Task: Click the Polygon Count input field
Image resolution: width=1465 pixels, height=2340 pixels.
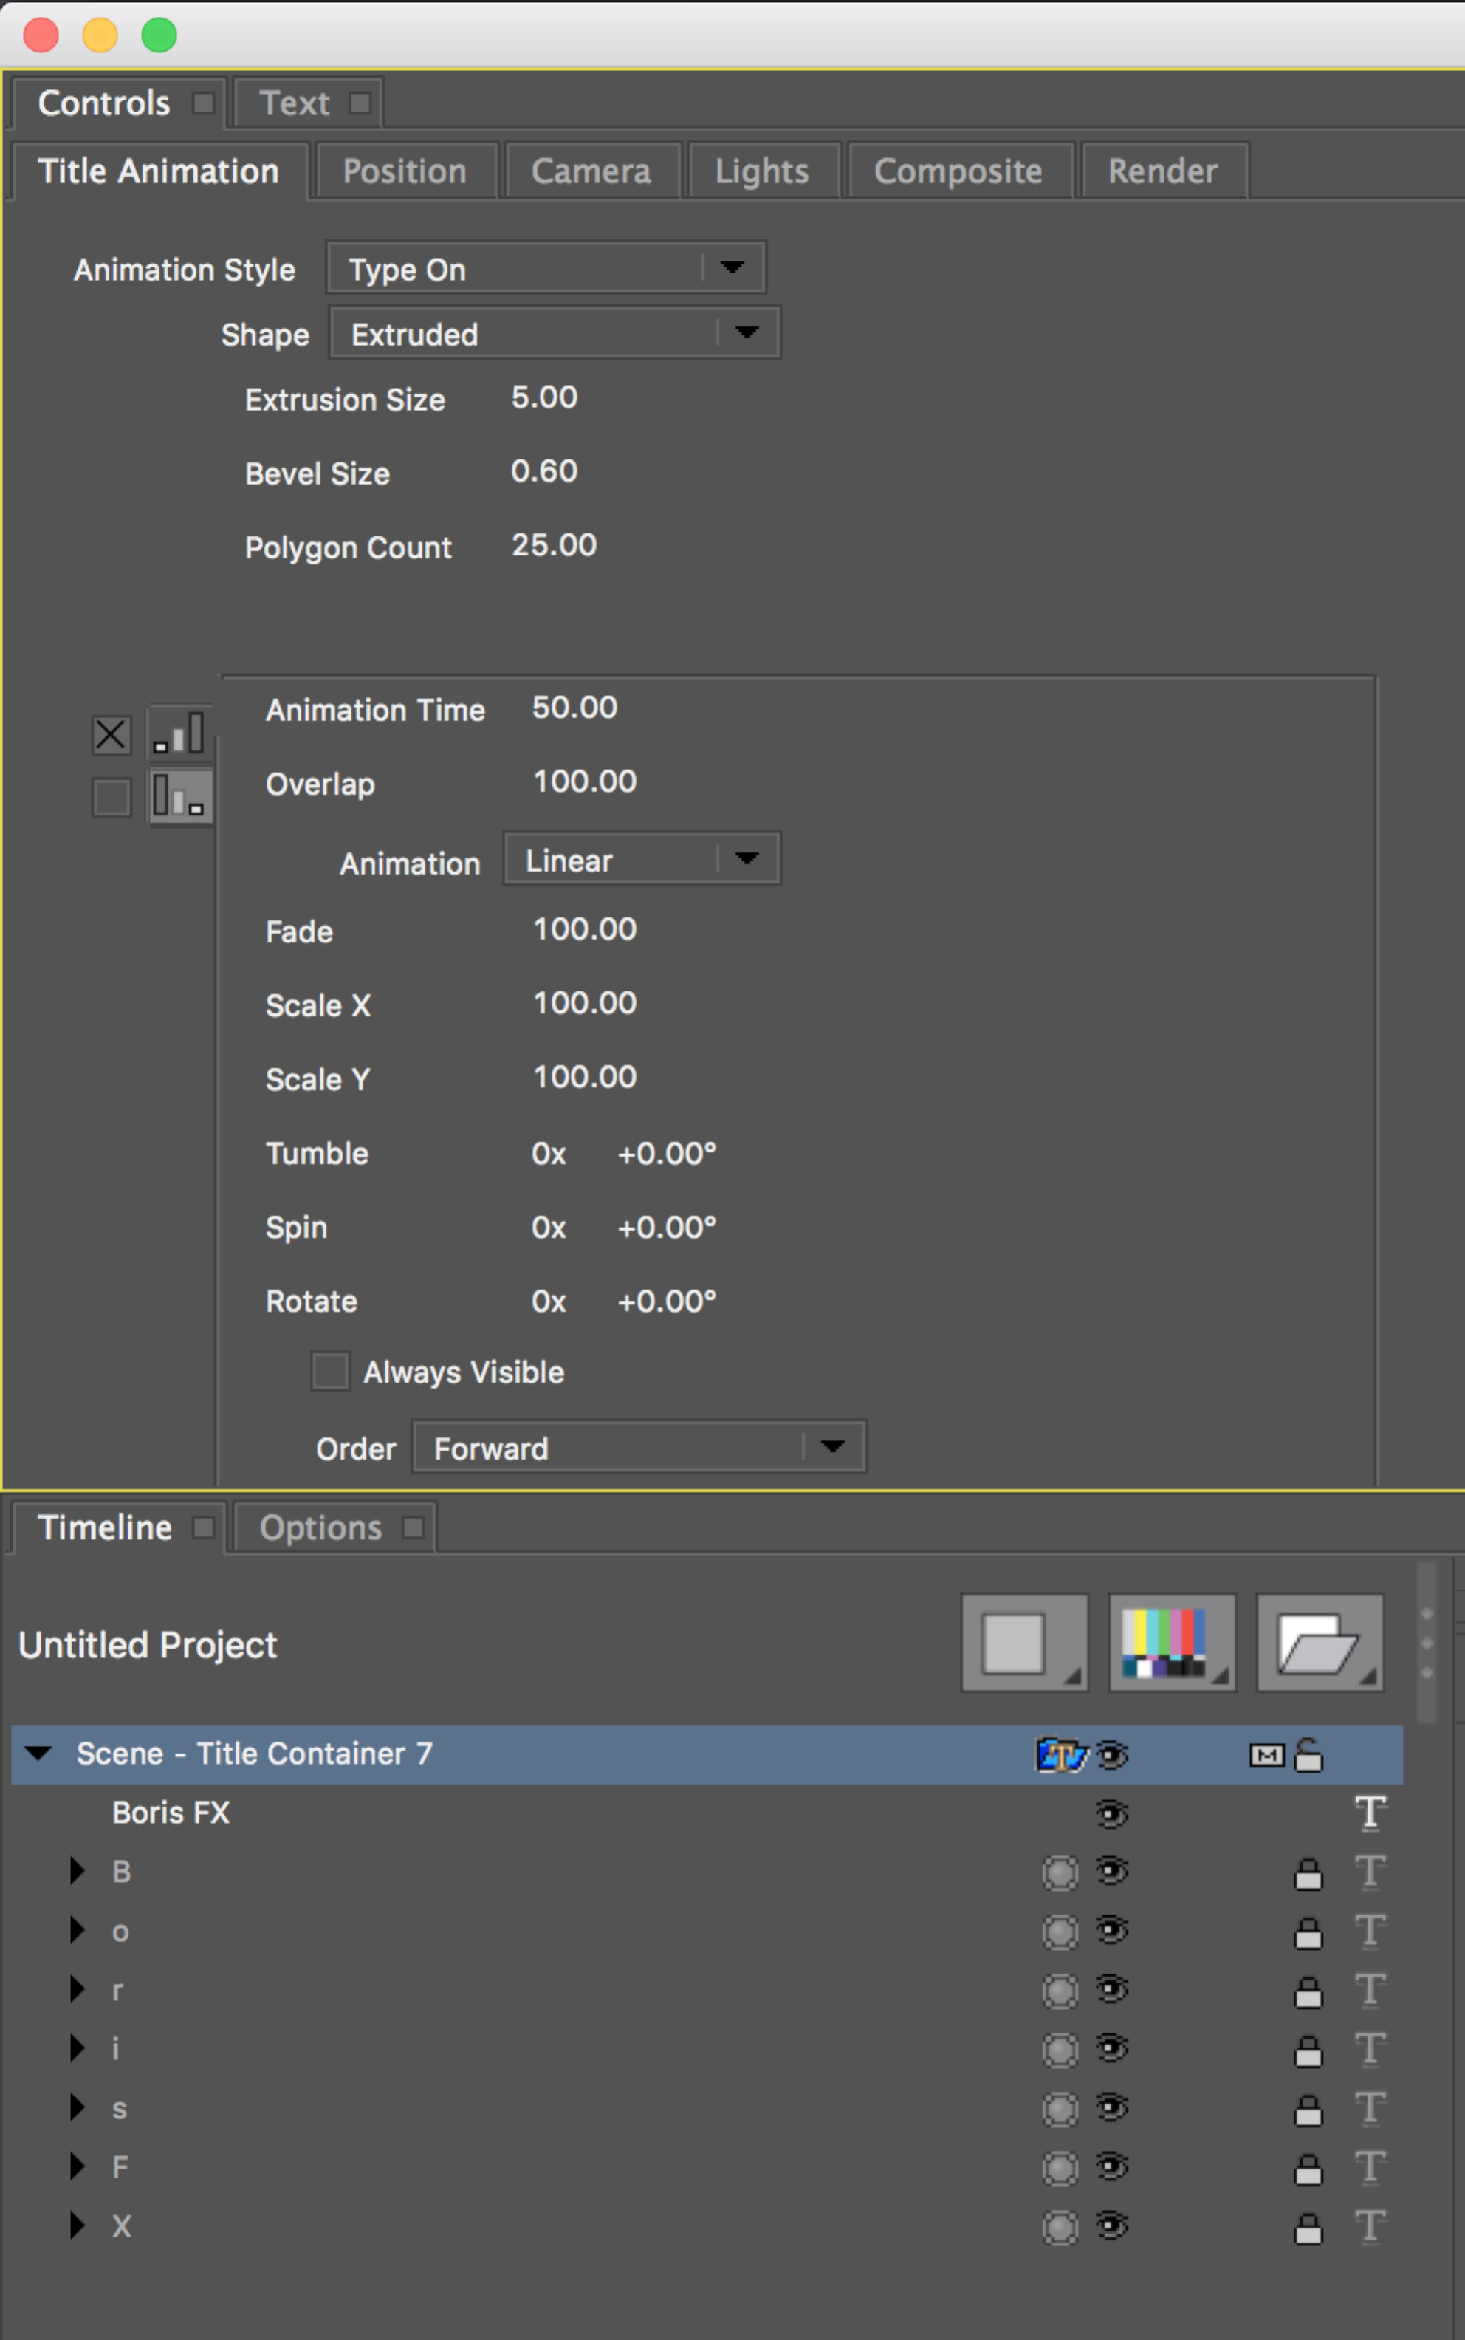Action: click(557, 544)
